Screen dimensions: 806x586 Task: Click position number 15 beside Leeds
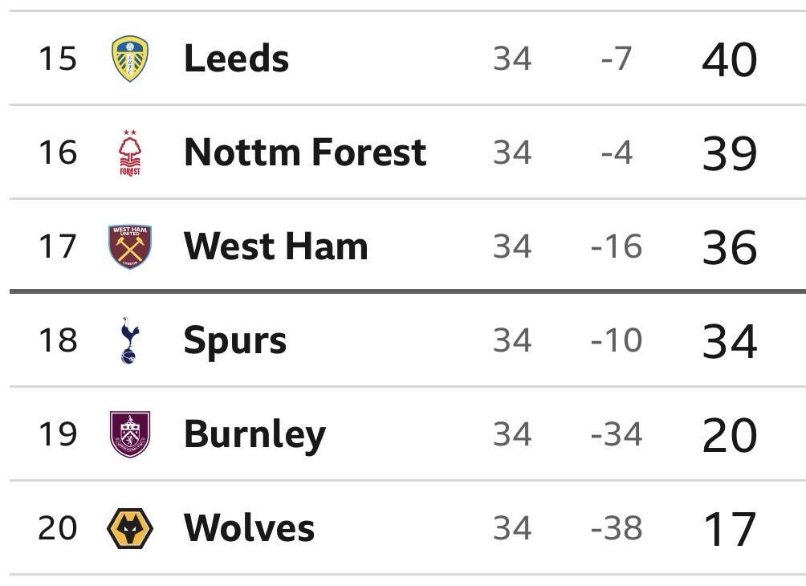click(58, 59)
